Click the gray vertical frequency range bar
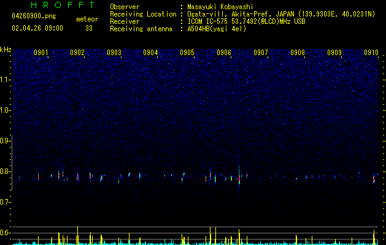The width and height of the screenshot is (386, 245). [x=12, y=162]
